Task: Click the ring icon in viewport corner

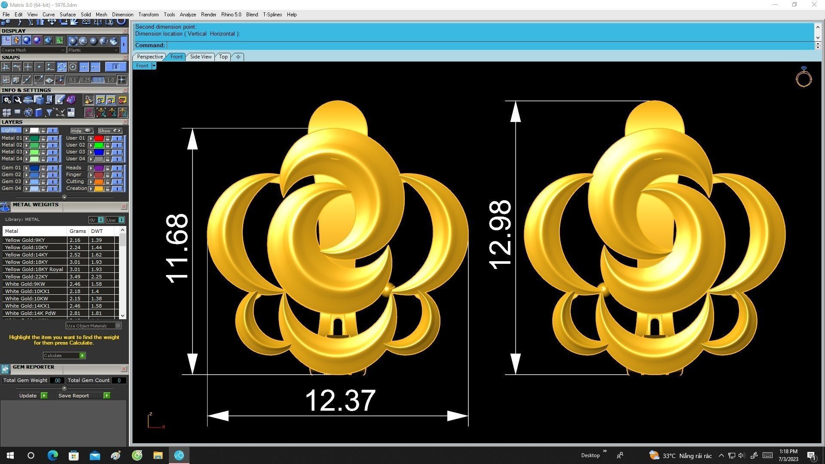Action: tap(804, 77)
